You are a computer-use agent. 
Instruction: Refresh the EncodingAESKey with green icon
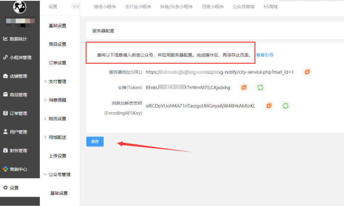[x=285, y=106]
